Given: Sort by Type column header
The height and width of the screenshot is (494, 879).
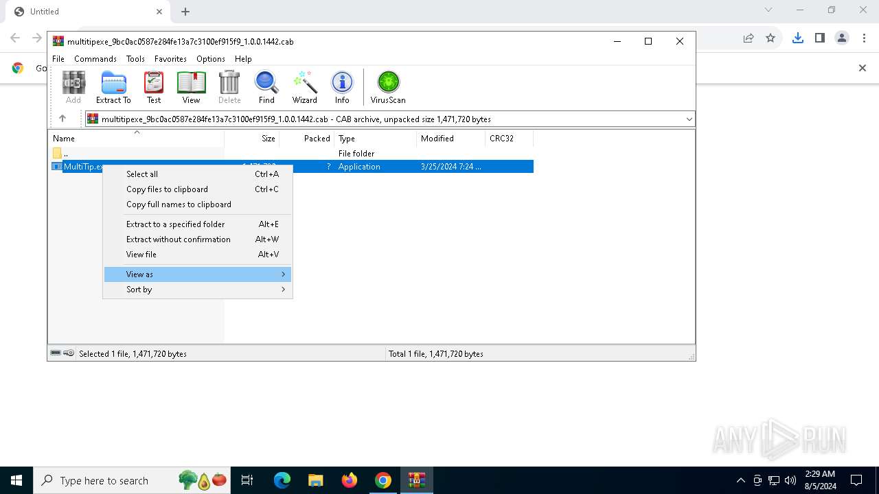Looking at the screenshot, I should click(x=376, y=139).
